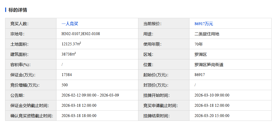Click the listing end time 2026-03-20 15:00:00
The width and height of the screenshot is (277, 128).
(212, 116)
